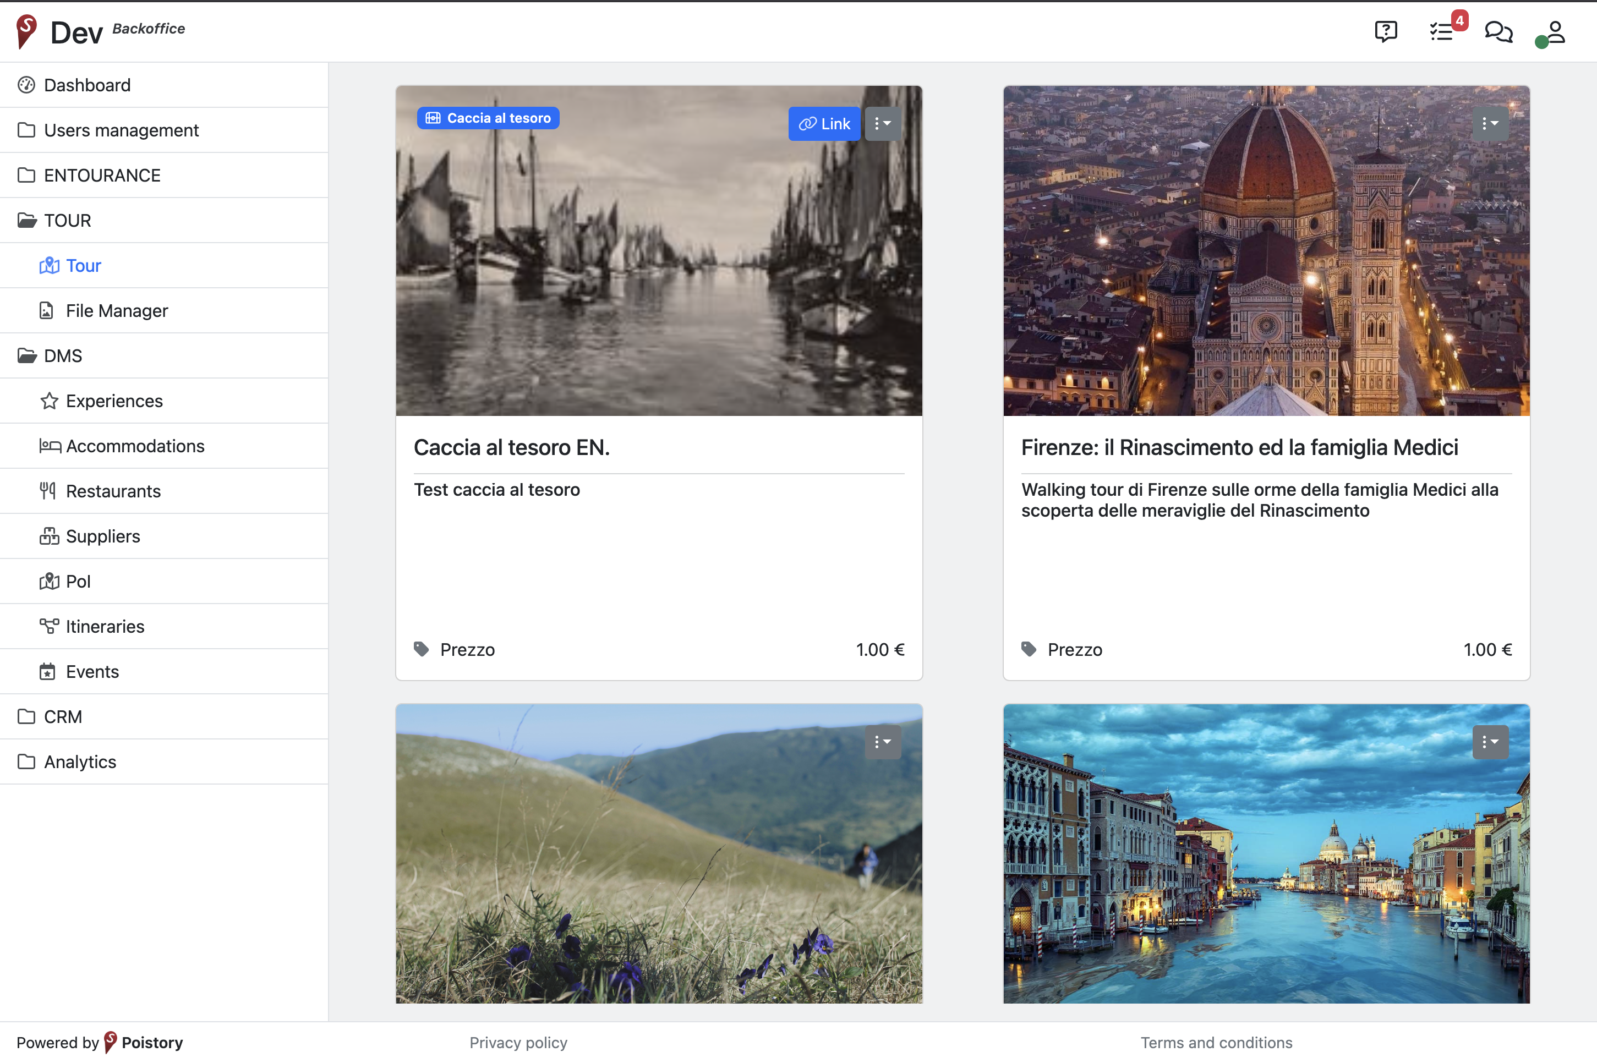The width and height of the screenshot is (1597, 1063).
Task: Open the Privacy policy link
Action: click(x=518, y=1043)
